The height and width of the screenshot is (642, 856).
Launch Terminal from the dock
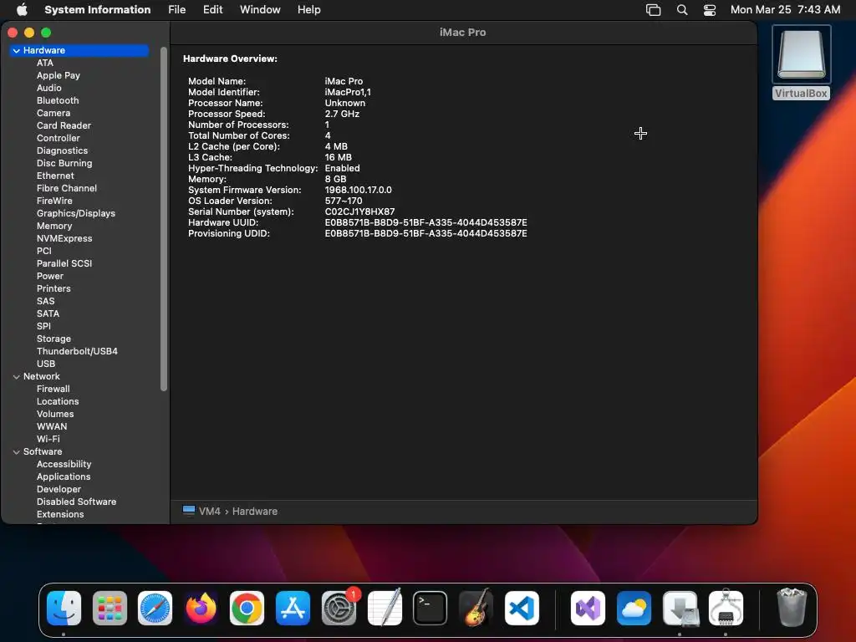tap(431, 608)
